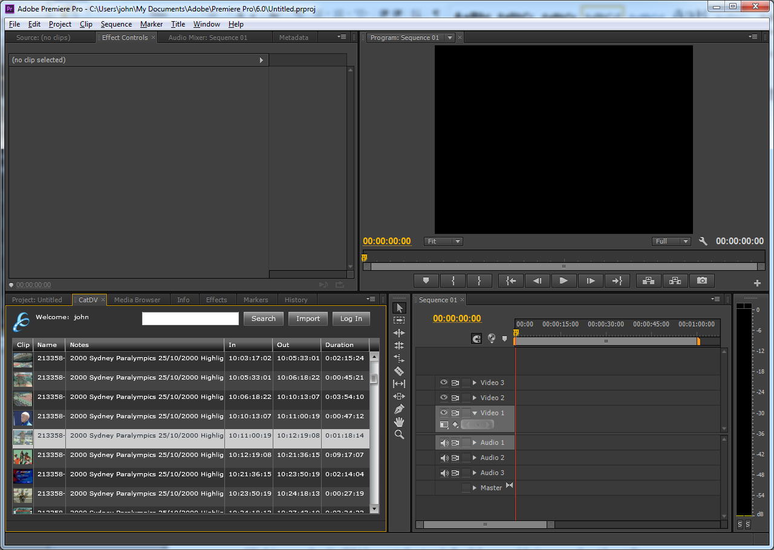
Task: Add marker in the Program monitor
Action: (426, 280)
